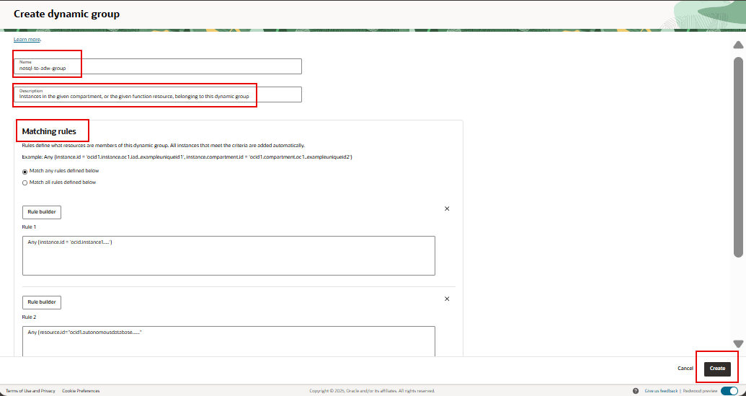Focus the Description input field

(157, 94)
